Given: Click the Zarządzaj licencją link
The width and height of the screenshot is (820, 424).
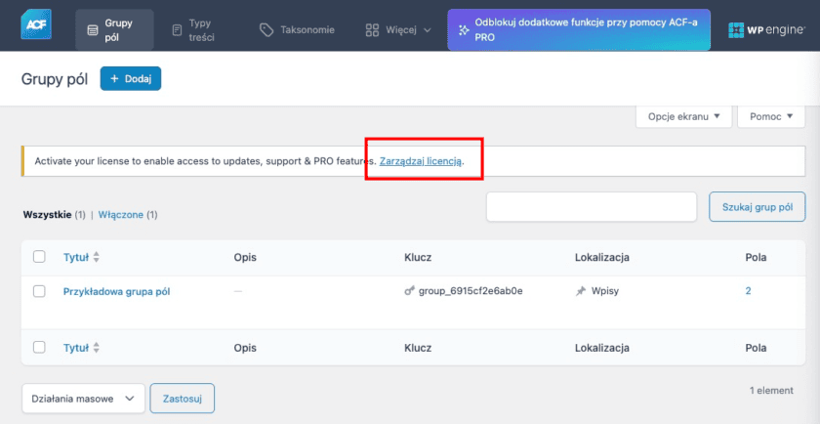Looking at the screenshot, I should (x=421, y=160).
